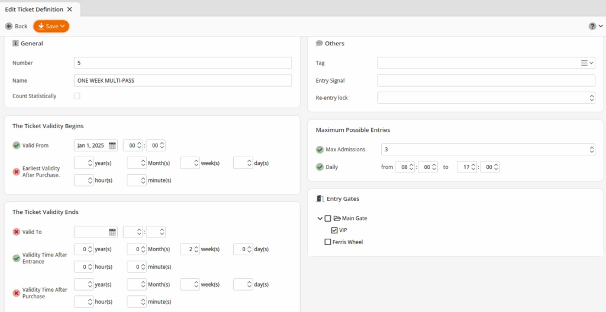Go Back to the previous page
This screenshot has width=606, height=312.
click(17, 26)
